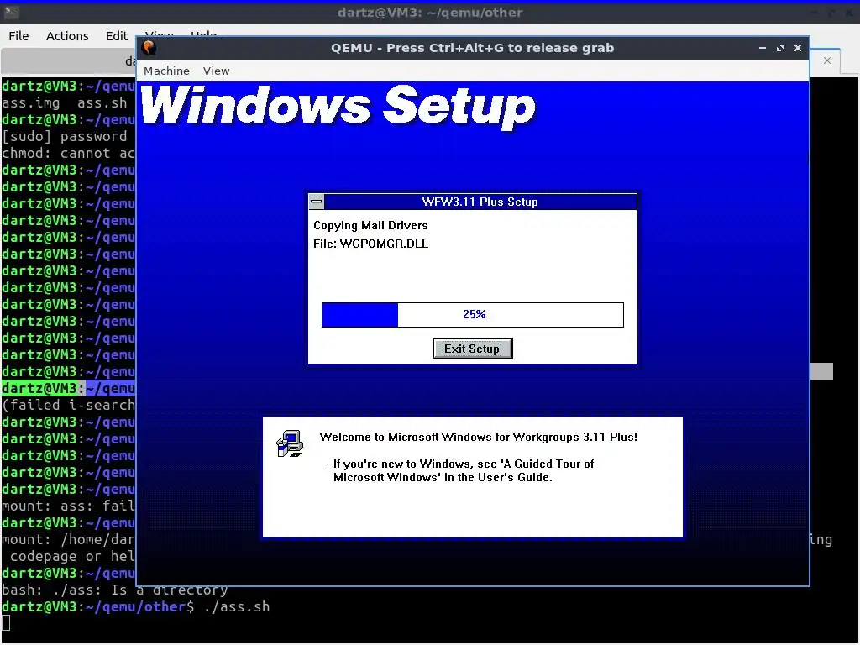This screenshot has height=645, width=860.
Task: Click the QEMU window title bar
Action: pos(472,48)
